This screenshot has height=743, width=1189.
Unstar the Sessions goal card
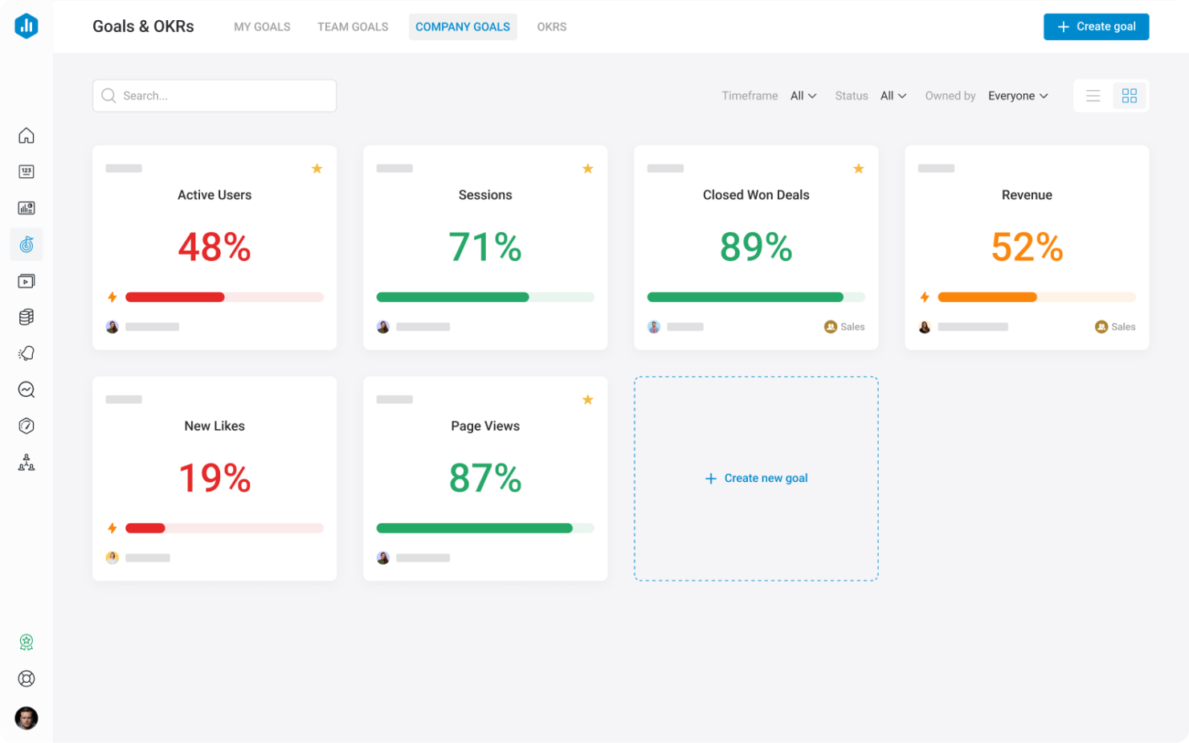pos(588,168)
